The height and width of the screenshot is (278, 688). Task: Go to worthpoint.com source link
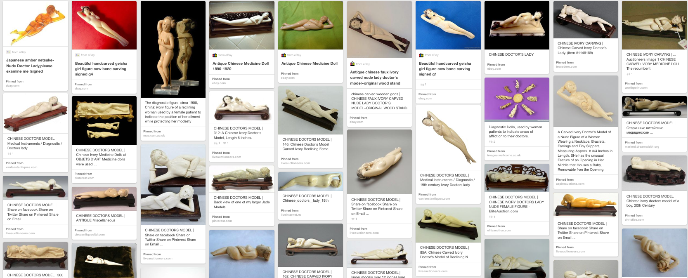click(x=636, y=88)
